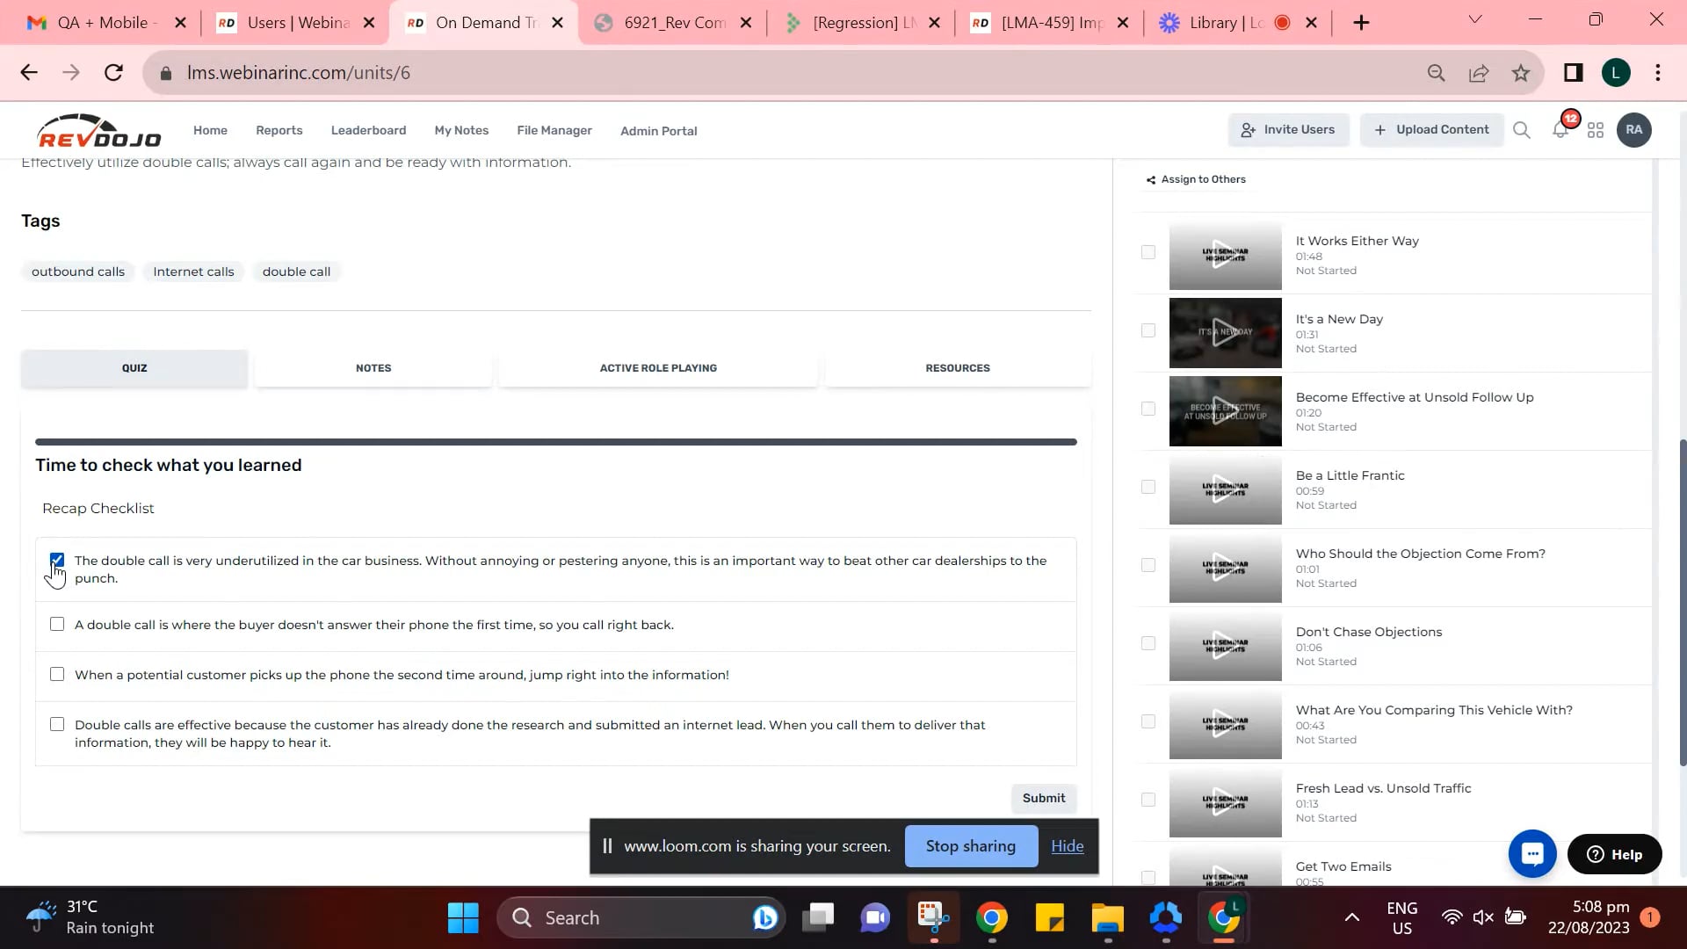Check 'A double call is where the buyer' option

(57, 624)
